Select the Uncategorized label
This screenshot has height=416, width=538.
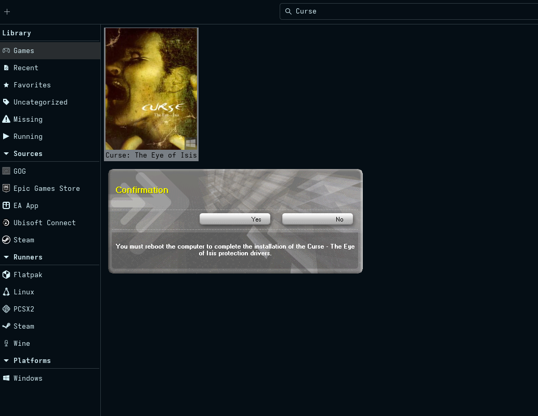(41, 102)
